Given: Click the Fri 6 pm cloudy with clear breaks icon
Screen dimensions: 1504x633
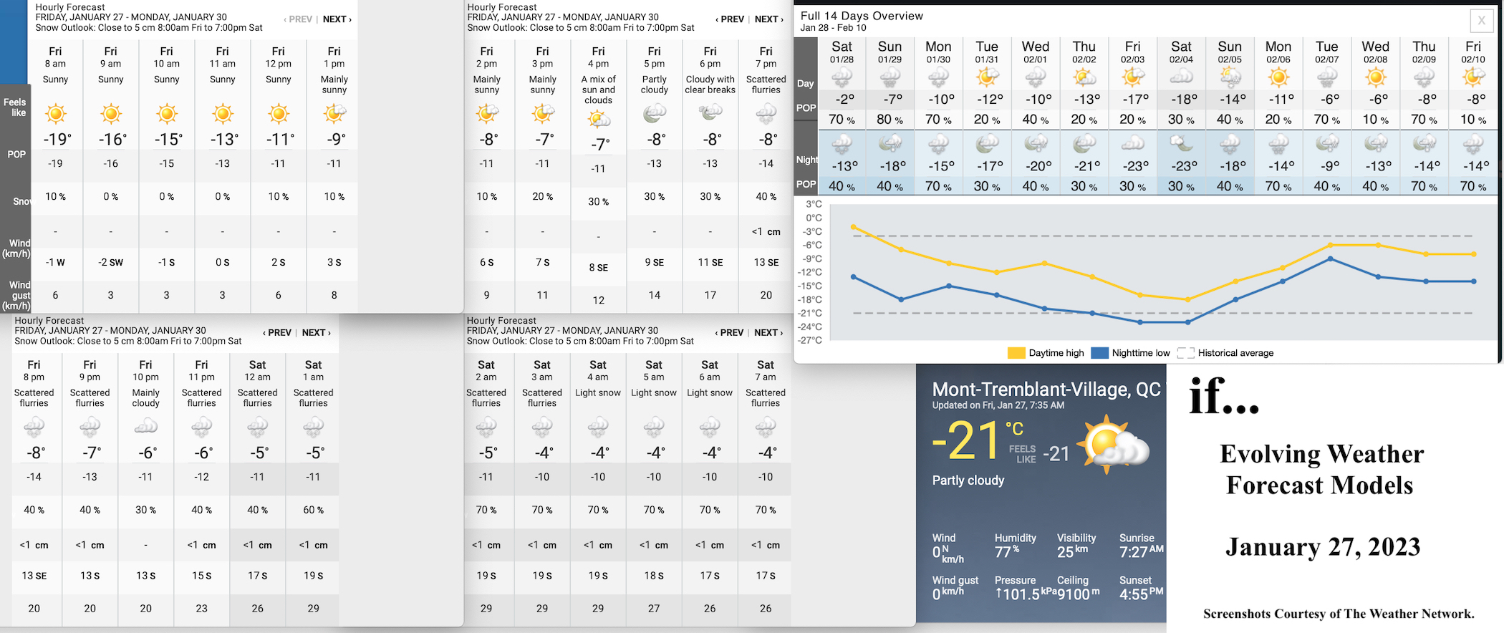Looking at the screenshot, I should tap(710, 112).
